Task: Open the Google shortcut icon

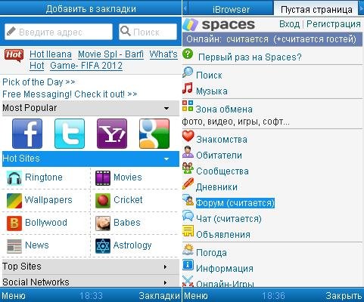Action: 154,134
